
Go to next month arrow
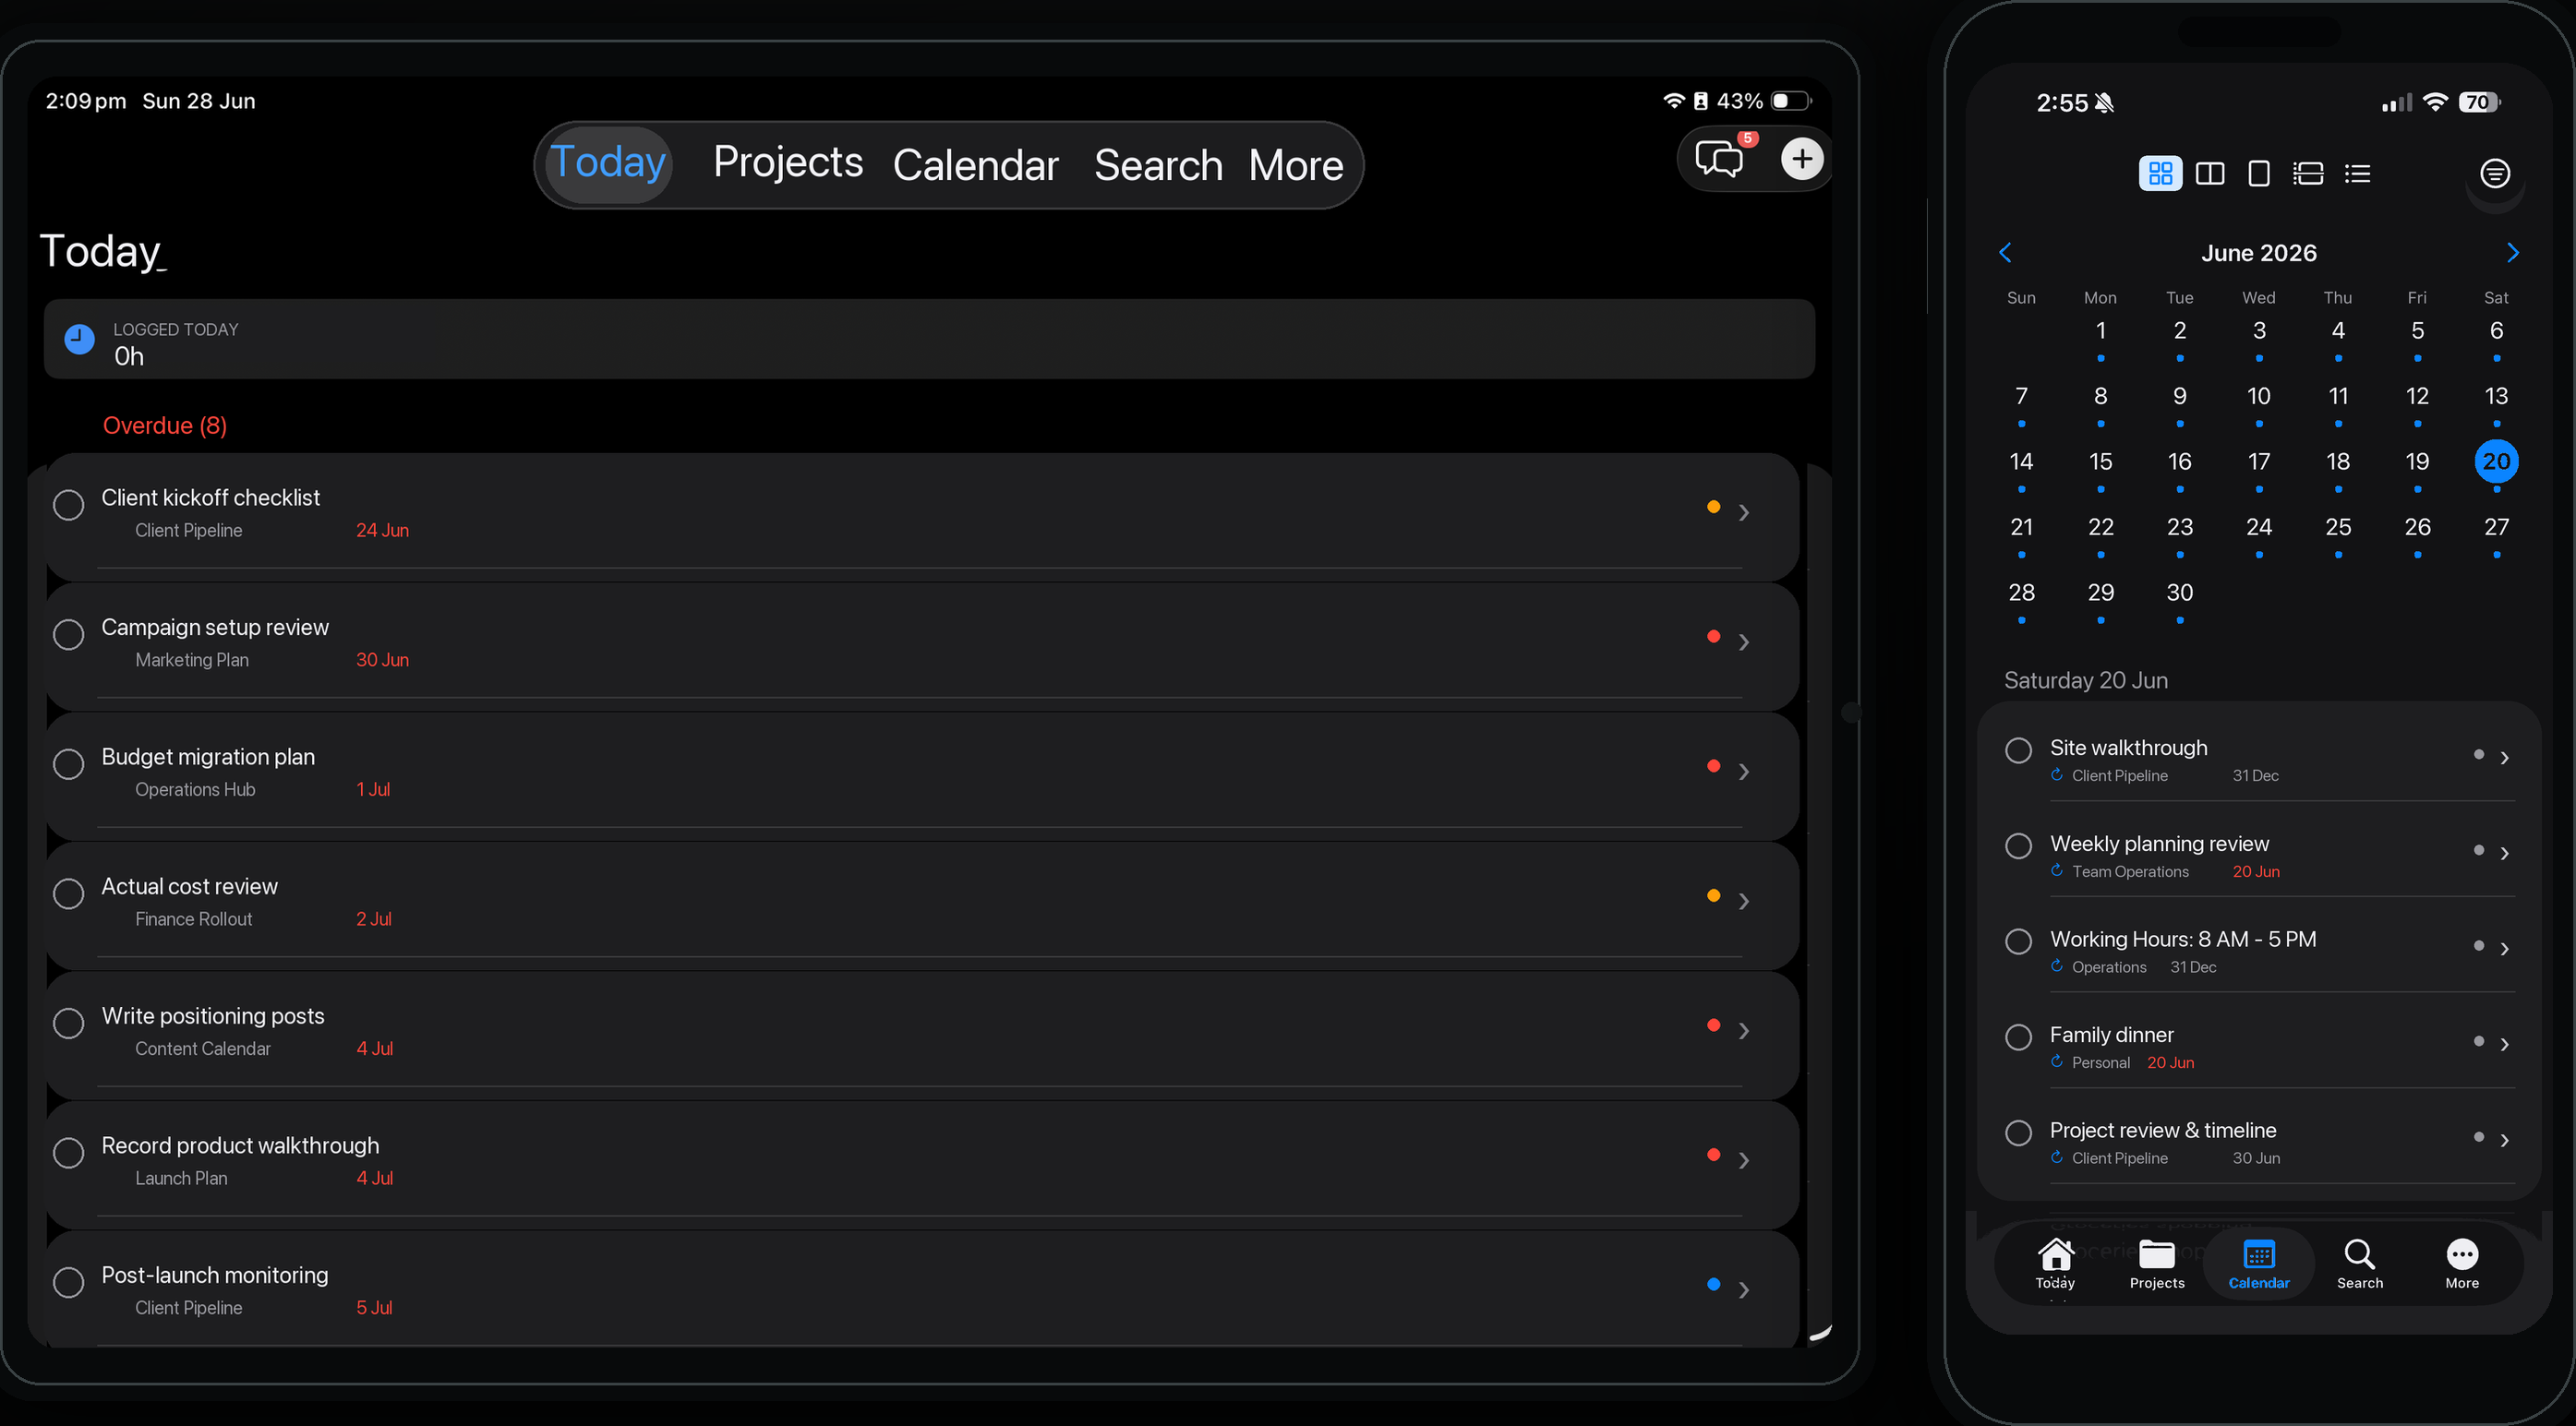[2512, 252]
